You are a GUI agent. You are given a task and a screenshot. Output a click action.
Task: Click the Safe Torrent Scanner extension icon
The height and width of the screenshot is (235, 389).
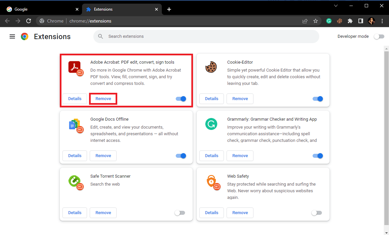(x=75, y=182)
